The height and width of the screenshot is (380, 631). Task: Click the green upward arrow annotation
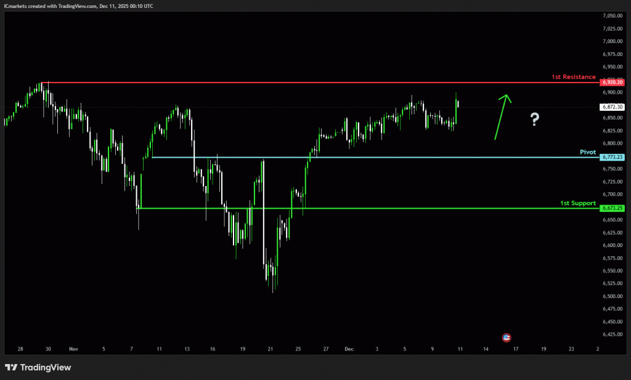pos(502,116)
